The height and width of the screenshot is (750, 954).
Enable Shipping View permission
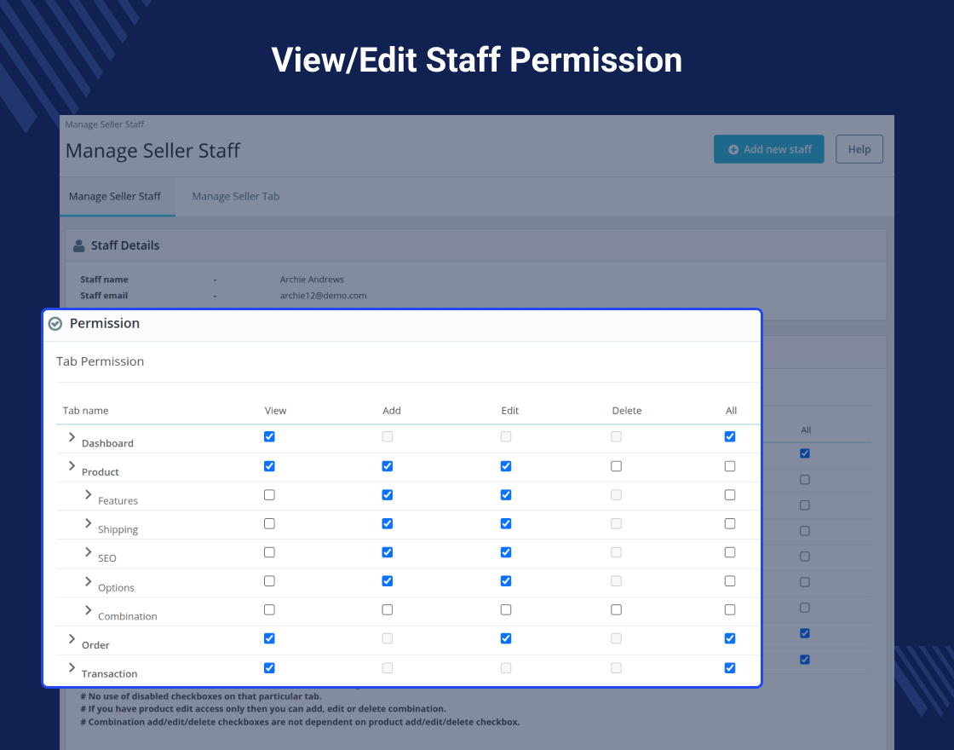pos(269,523)
